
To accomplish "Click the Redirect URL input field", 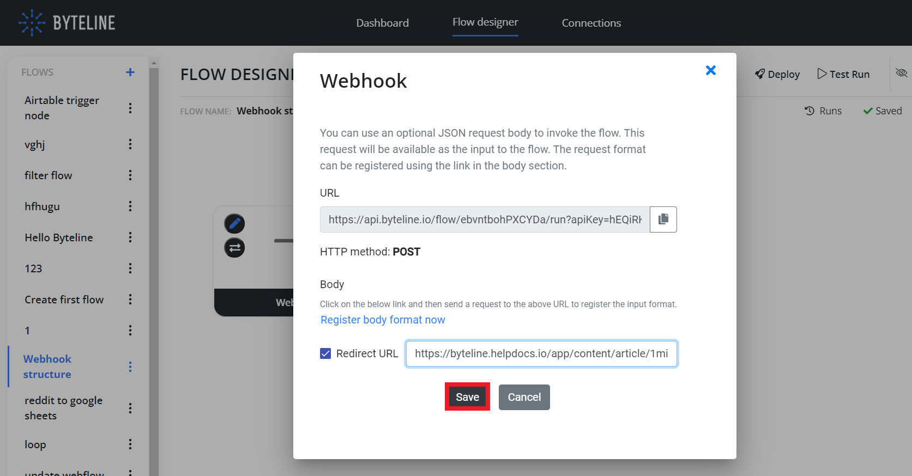I will (x=541, y=353).
